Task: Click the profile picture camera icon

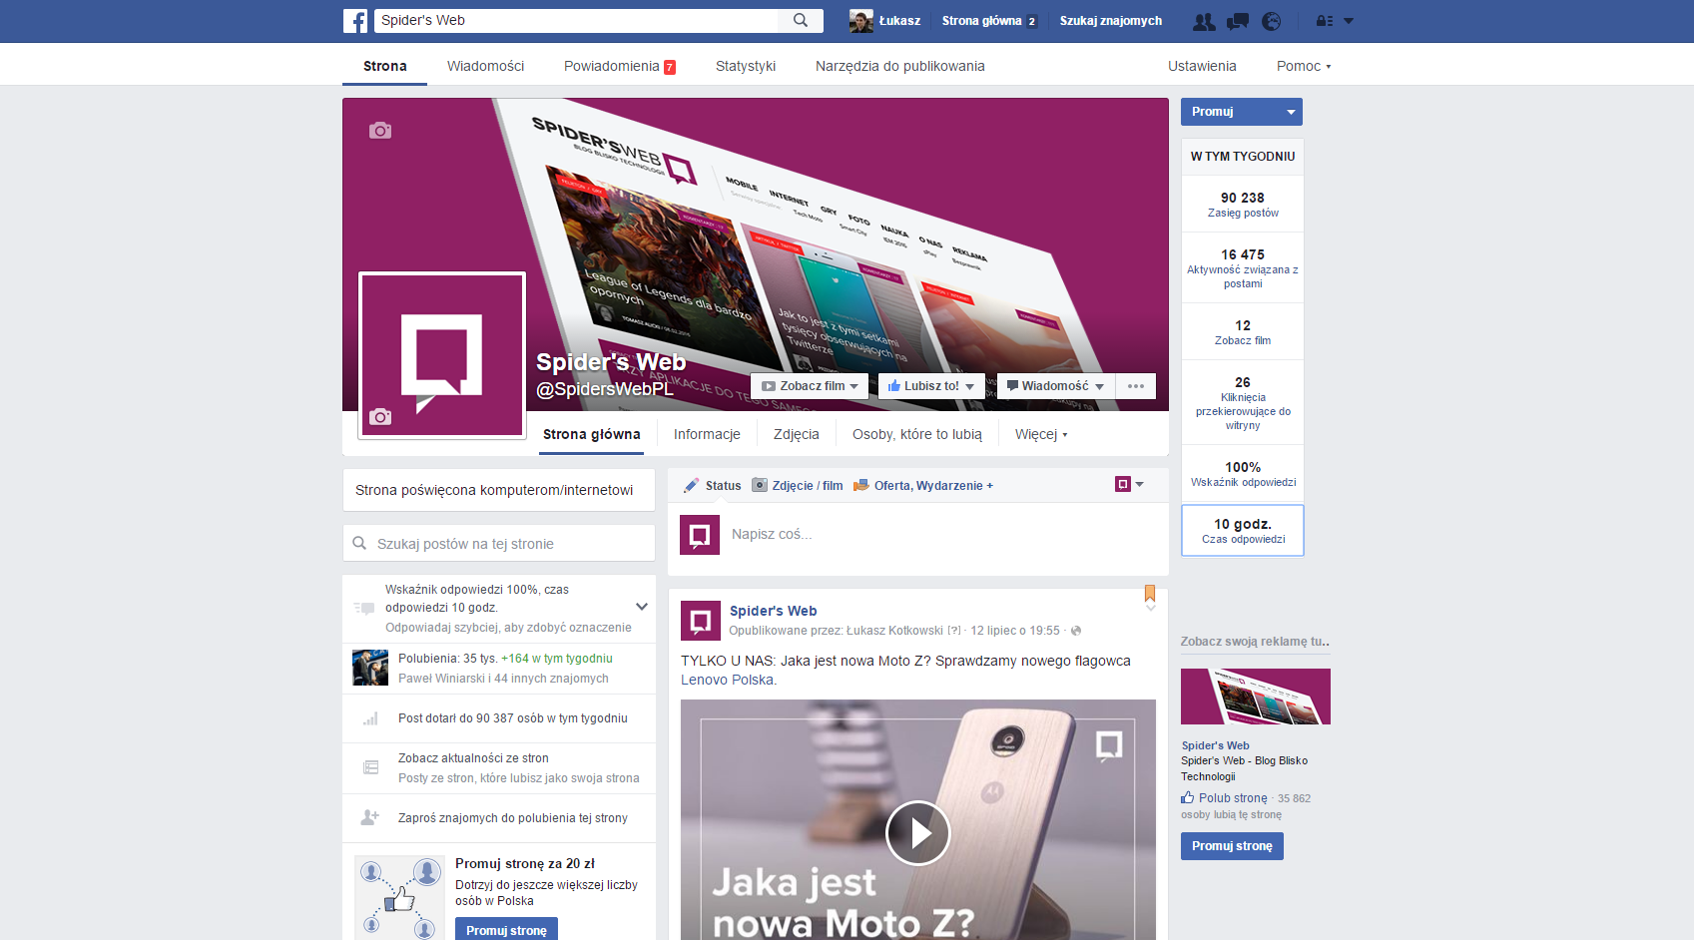Action: tap(380, 416)
